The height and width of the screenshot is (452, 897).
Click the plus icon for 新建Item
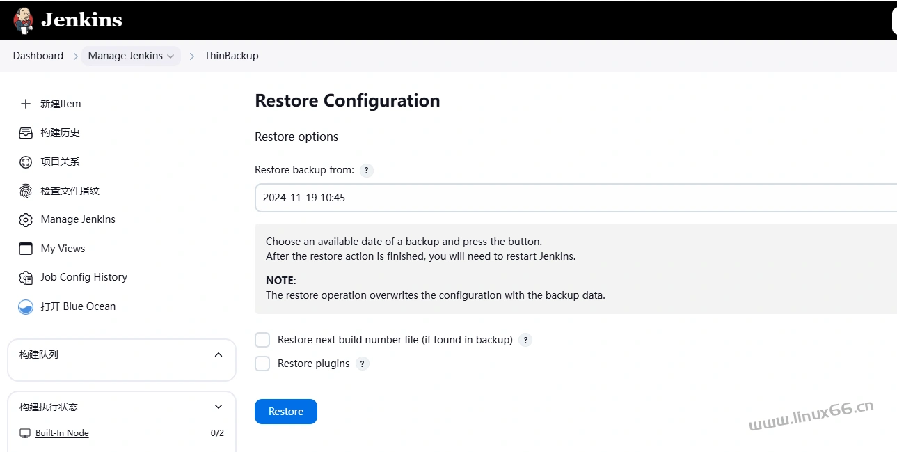click(x=26, y=104)
